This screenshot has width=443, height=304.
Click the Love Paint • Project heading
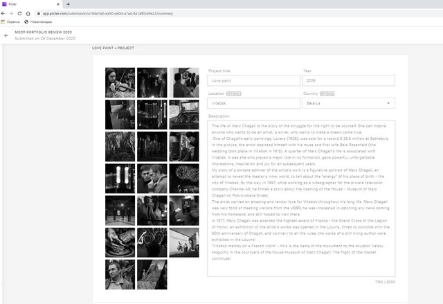[x=113, y=48]
